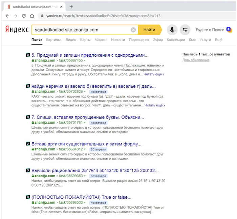The width and height of the screenshot is (237, 219).
Task: Switch to the Картинки tab
Action: (x=53, y=40)
